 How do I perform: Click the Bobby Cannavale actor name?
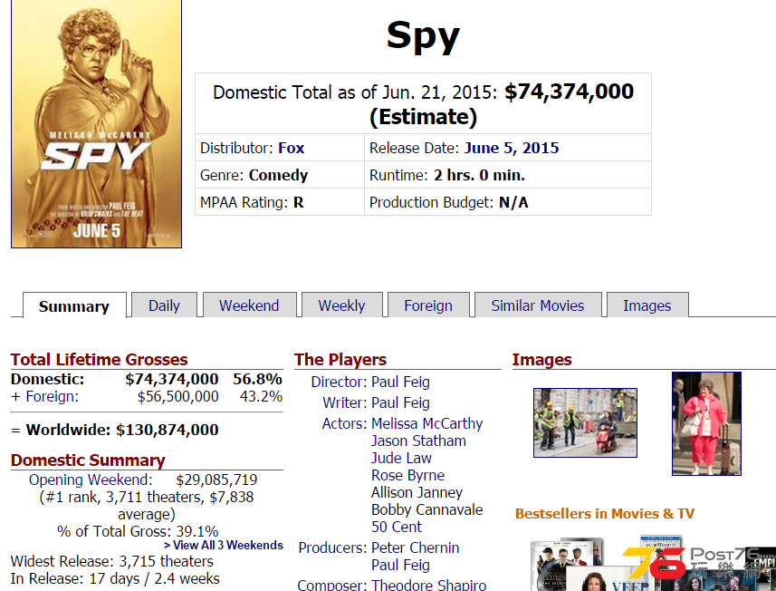[427, 509]
